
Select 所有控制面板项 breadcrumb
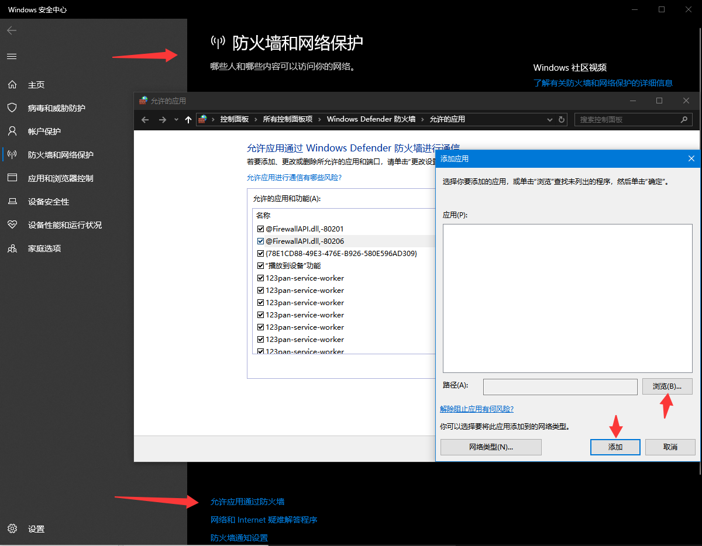click(x=288, y=119)
